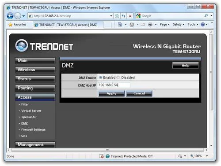
Task: Click the DMZ sidebar link
Action: (24, 123)
